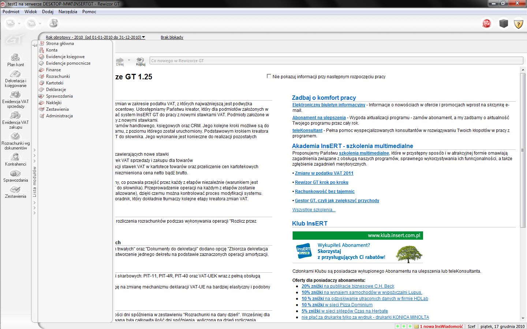Pin the module list panel
The height and width of the screenshot is (329, 527).
pos(35,45)
